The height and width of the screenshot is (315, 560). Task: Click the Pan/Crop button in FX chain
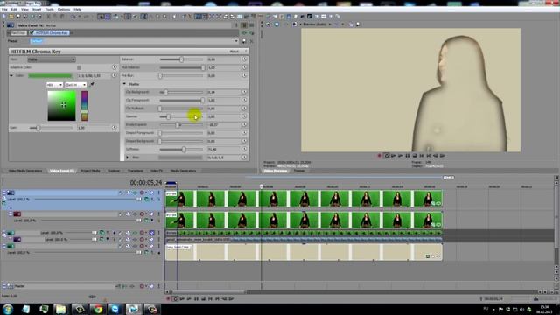click(18, 33)
